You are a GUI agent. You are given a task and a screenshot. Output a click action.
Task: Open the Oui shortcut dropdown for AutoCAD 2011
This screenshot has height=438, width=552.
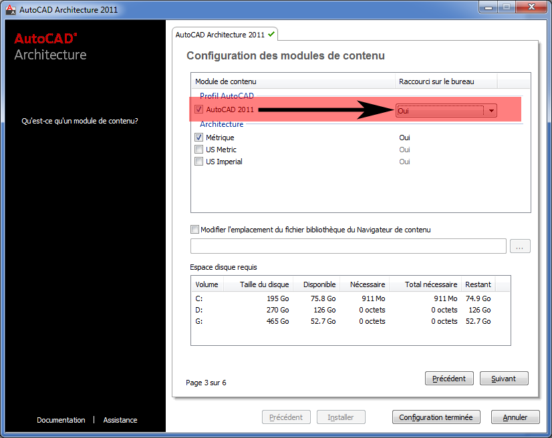[492, 111]
